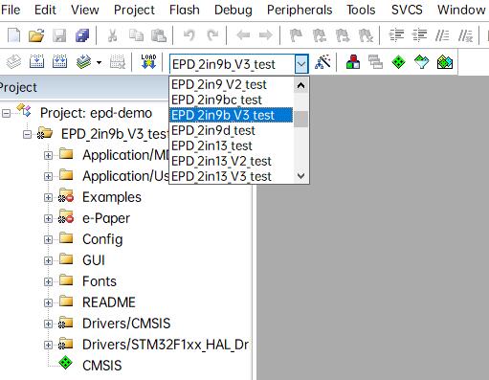Select EPD_2in9d_test in target list

pos(232,130)
